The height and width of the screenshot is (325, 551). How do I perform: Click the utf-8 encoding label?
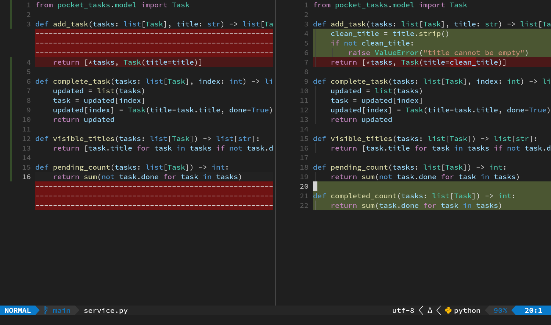click(403, 310)
